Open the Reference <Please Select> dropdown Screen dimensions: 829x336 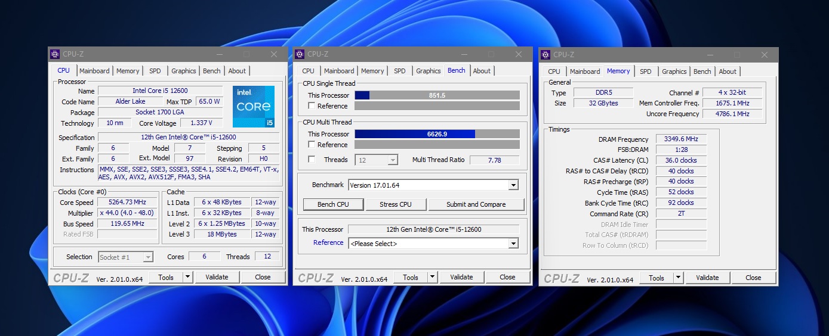(513, 243)
